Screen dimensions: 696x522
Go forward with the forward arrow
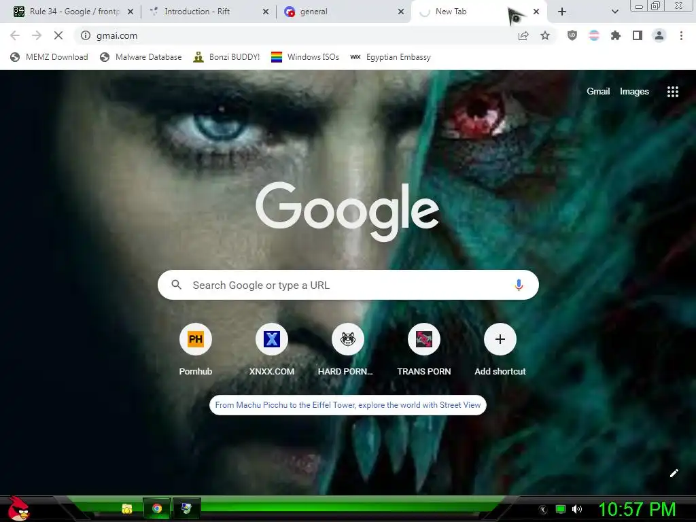point(37,35)
